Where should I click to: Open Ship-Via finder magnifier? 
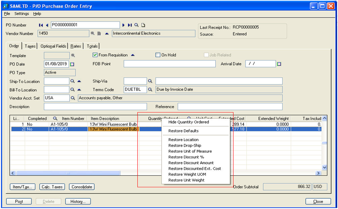(x=150, y=81)
